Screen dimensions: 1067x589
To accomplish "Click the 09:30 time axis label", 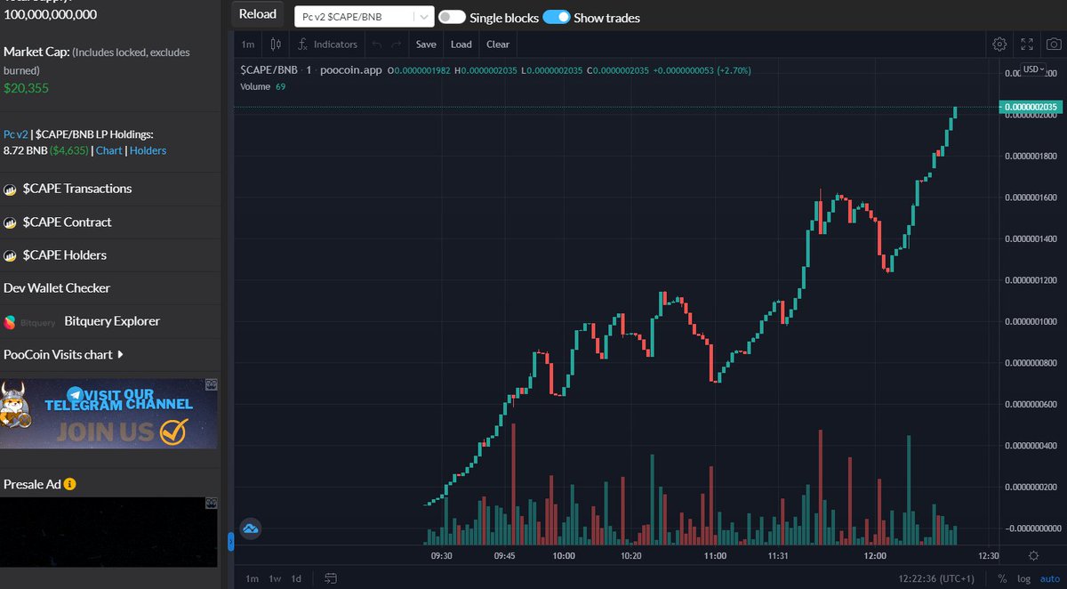I will pyautogui.click(x=441, y=555).
